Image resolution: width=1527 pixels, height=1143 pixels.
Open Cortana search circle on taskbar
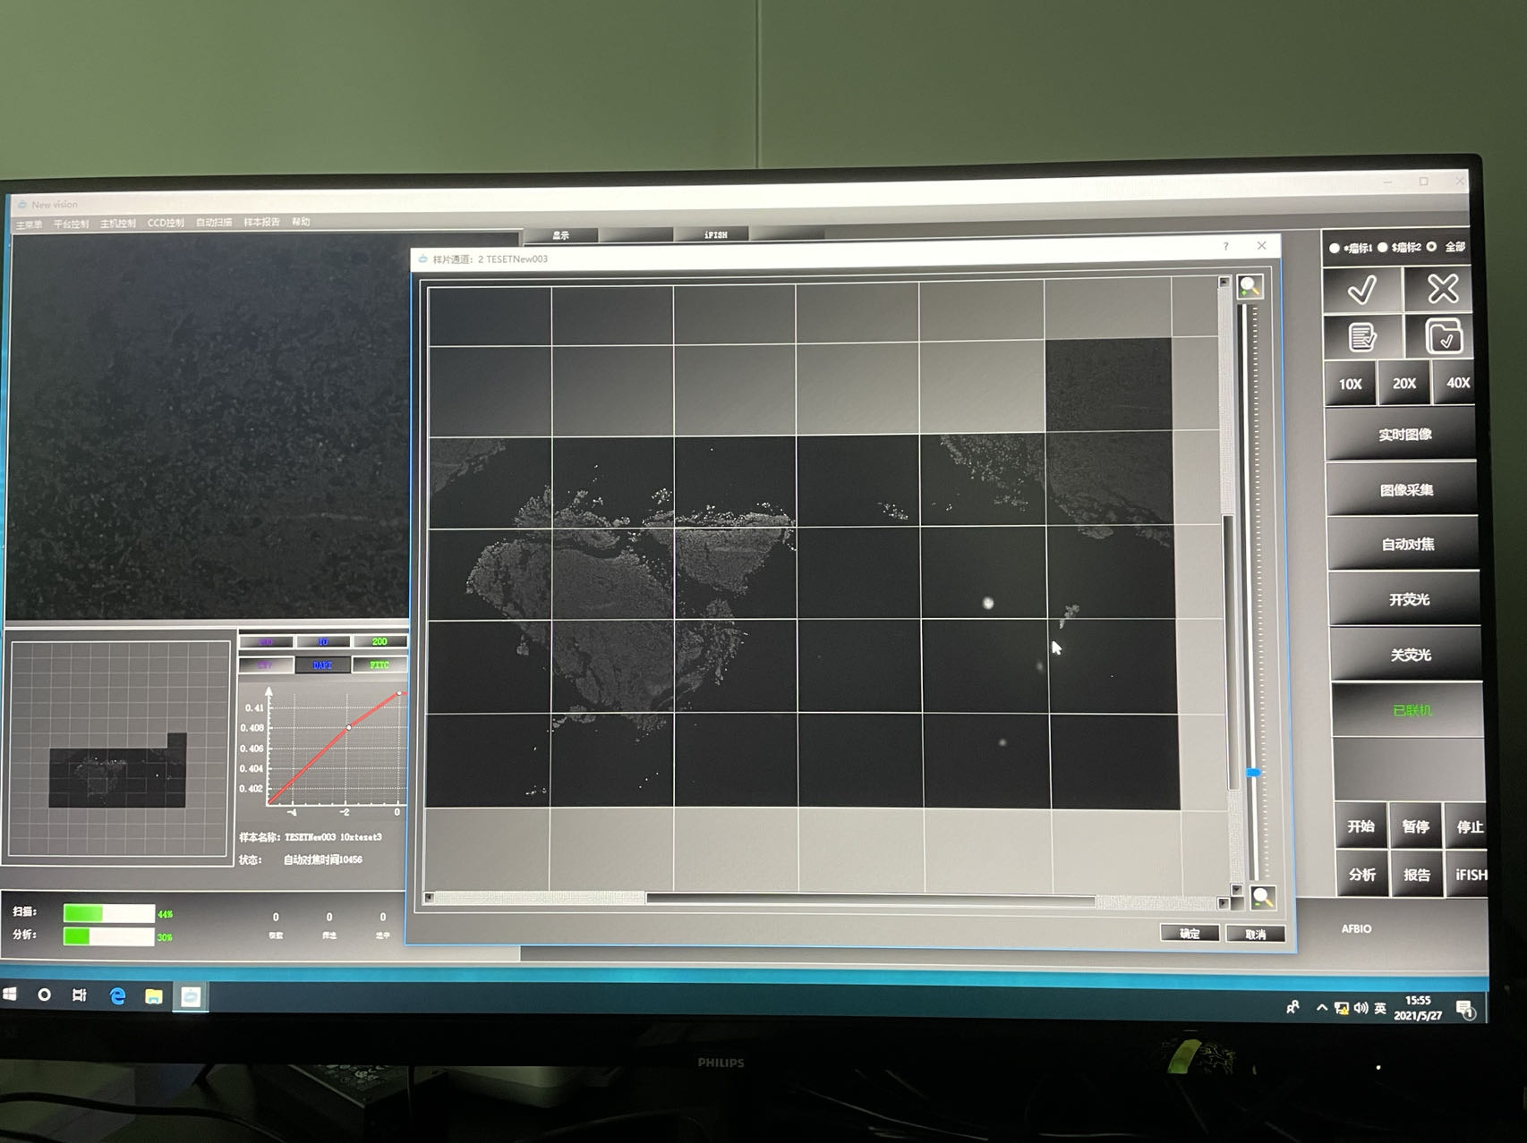pos(44,995)
